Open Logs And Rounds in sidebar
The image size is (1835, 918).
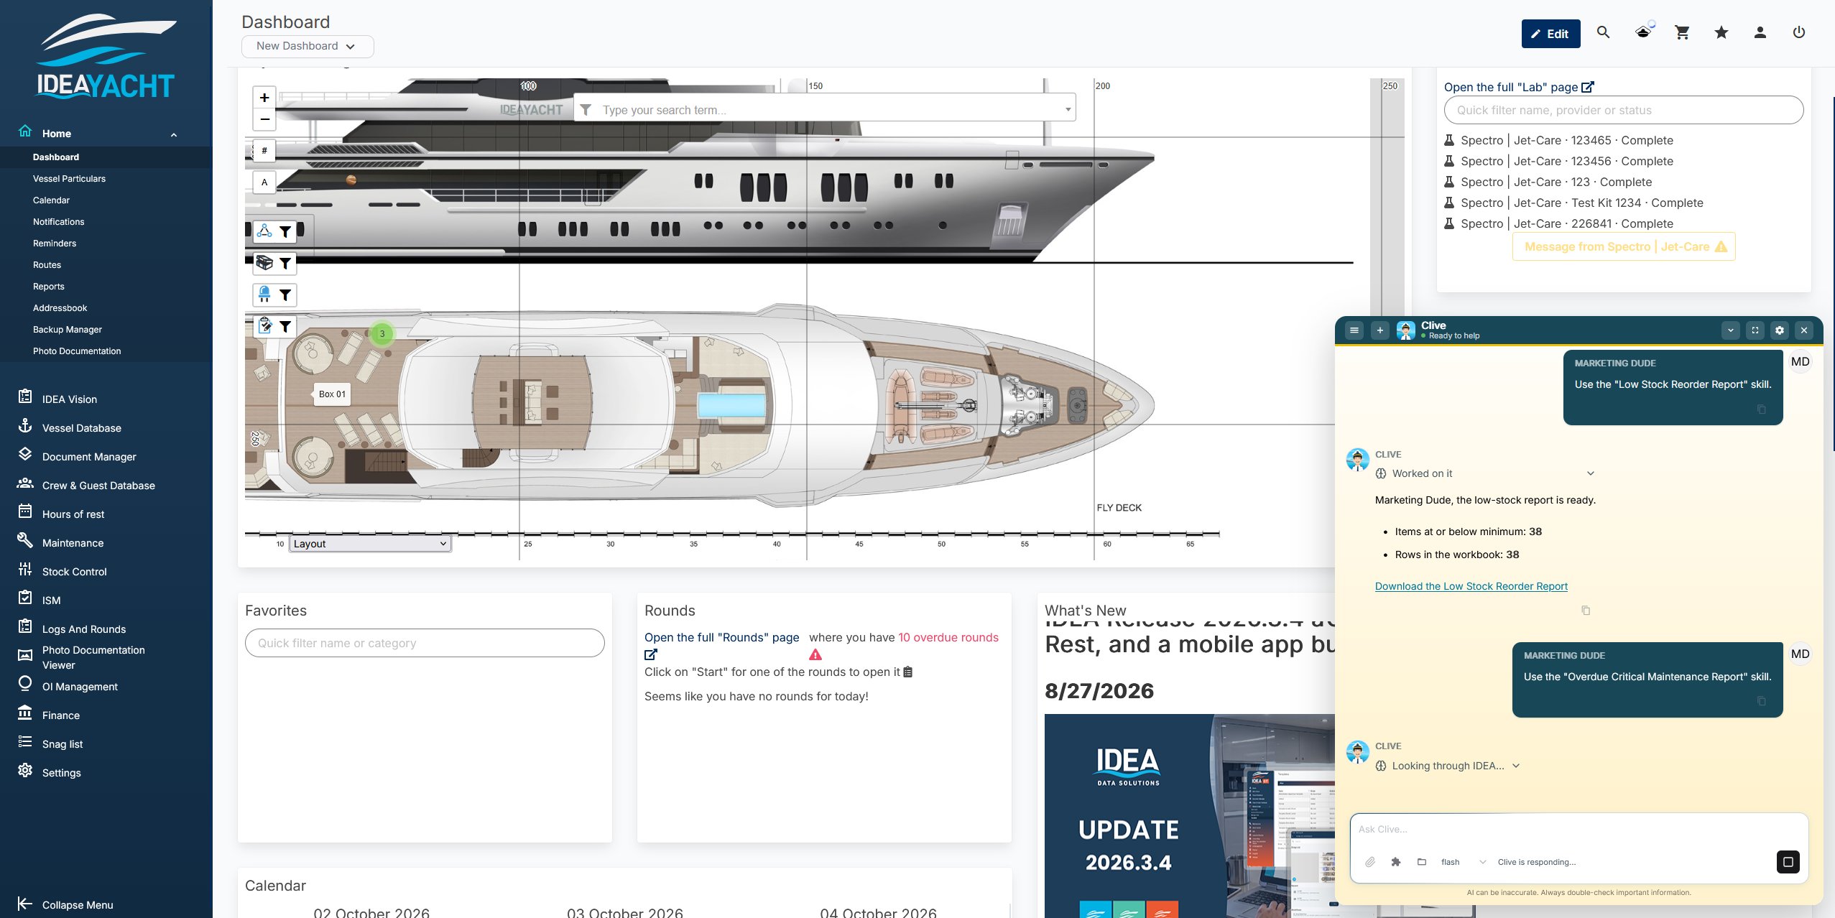(83, 629)
